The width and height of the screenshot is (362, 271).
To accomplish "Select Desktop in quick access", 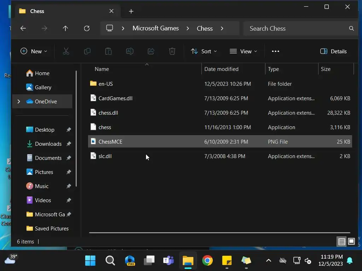I will [42, 130].
